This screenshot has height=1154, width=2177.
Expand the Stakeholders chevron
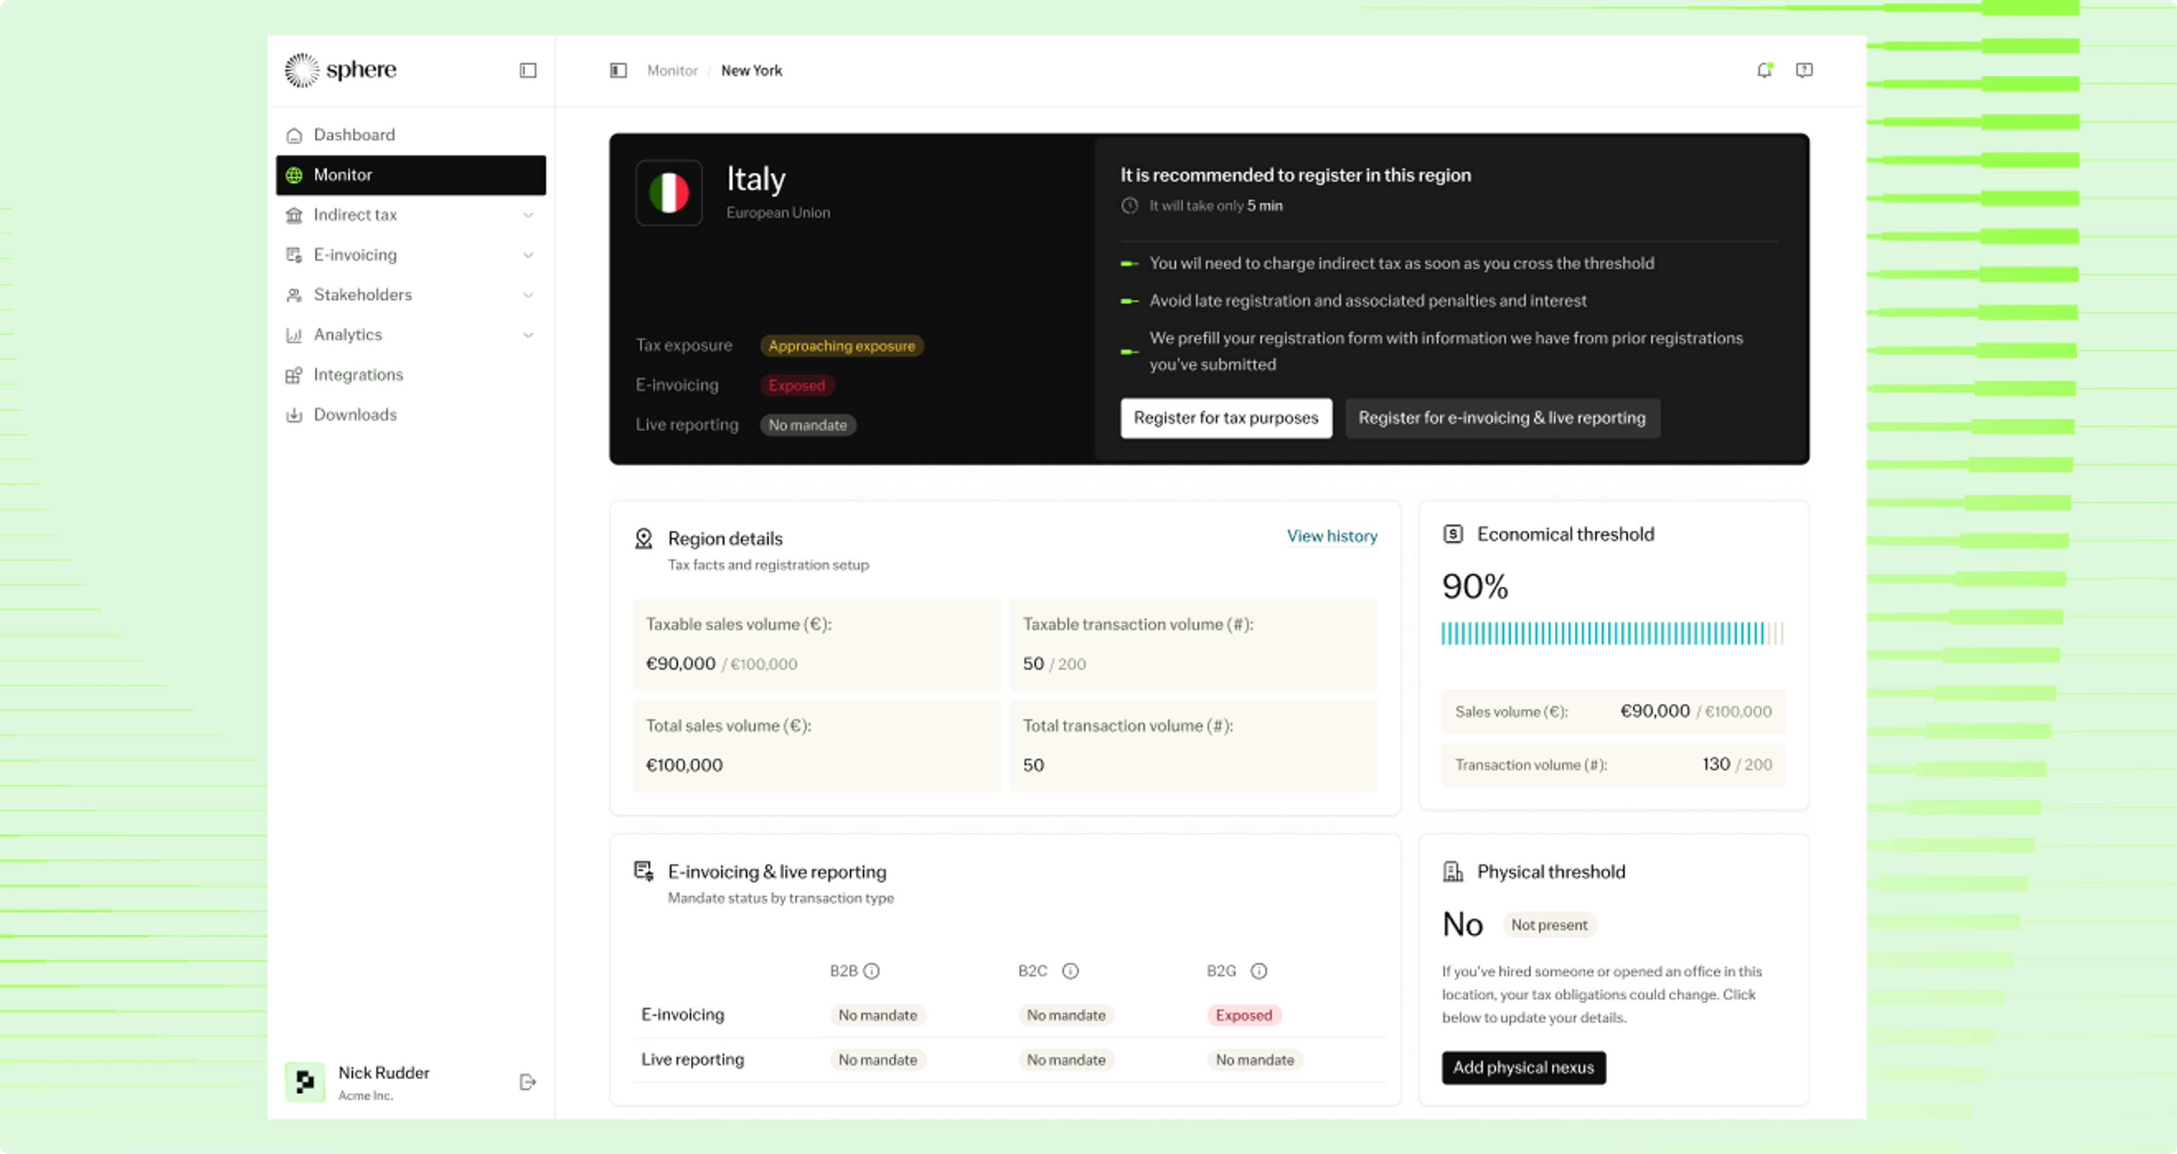(x=528, y=295)
